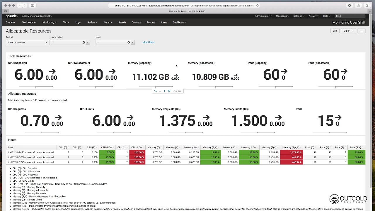
Task: Open search icon in Memory panel toolbar
Action: click(155, 91)
